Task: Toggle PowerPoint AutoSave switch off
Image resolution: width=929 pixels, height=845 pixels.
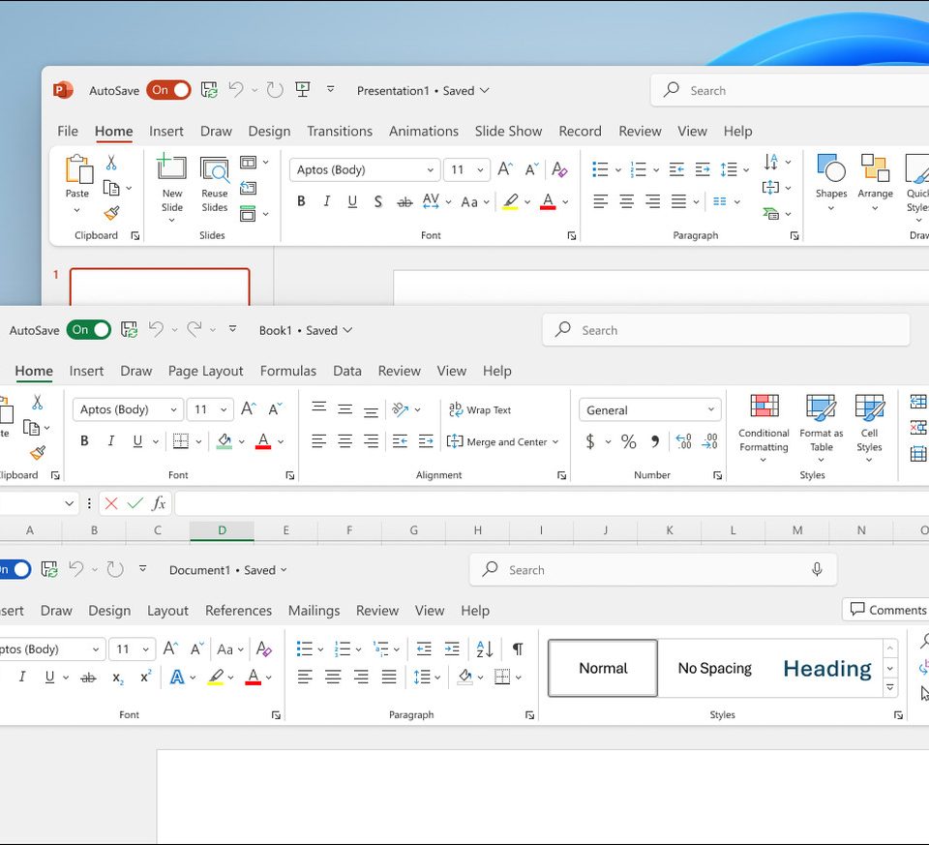Action: [x=169, y=90]
